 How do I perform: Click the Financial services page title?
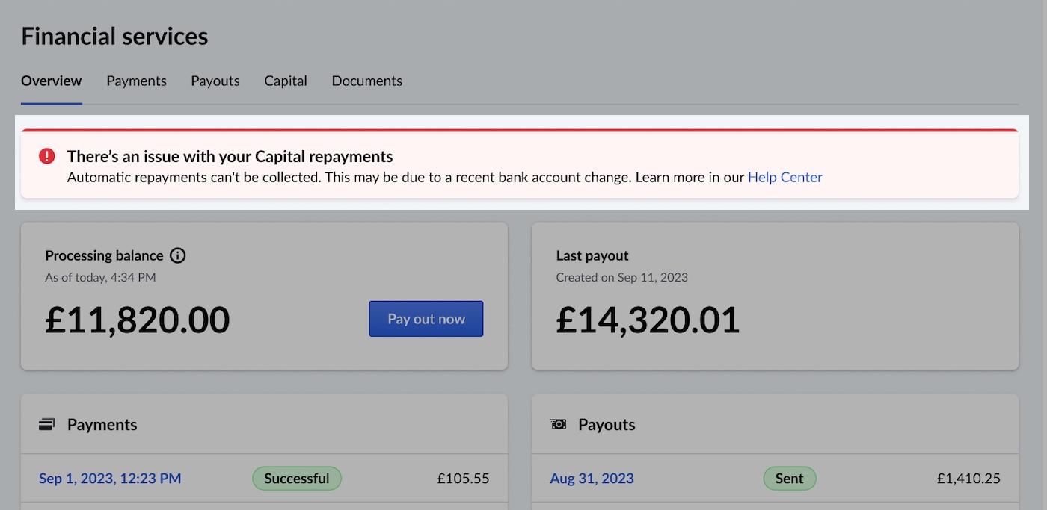(x=114, y=35)
